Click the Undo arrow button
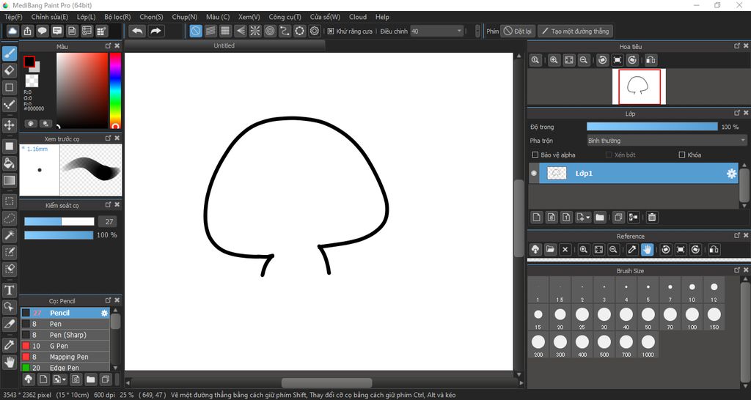 (137, 31)
